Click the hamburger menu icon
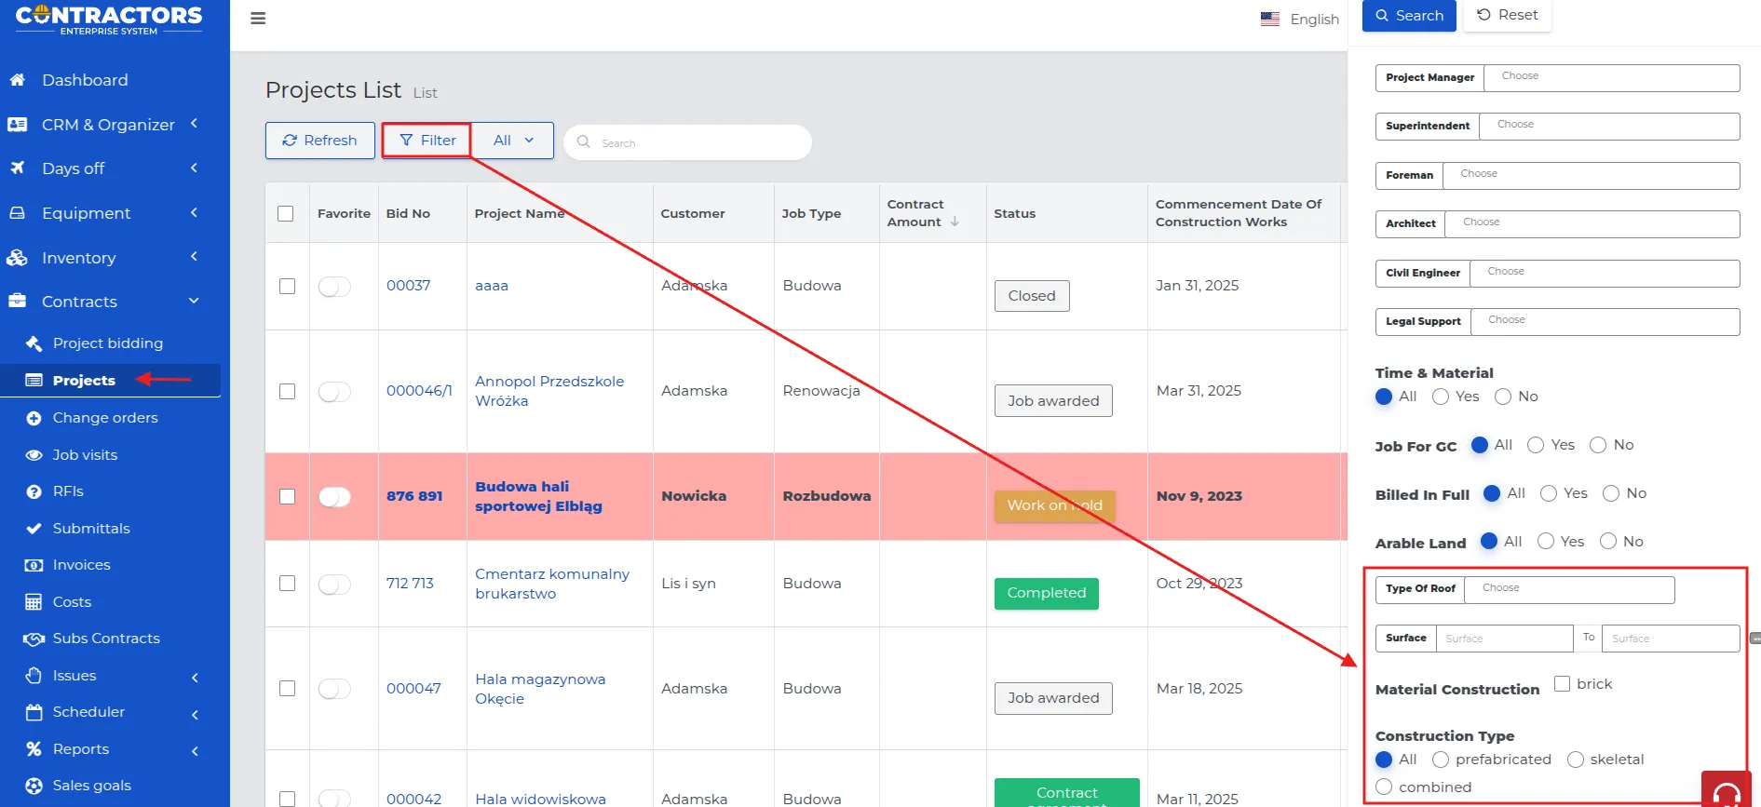Viewport: 1761px width, 807px height. [x=258, y=19]
